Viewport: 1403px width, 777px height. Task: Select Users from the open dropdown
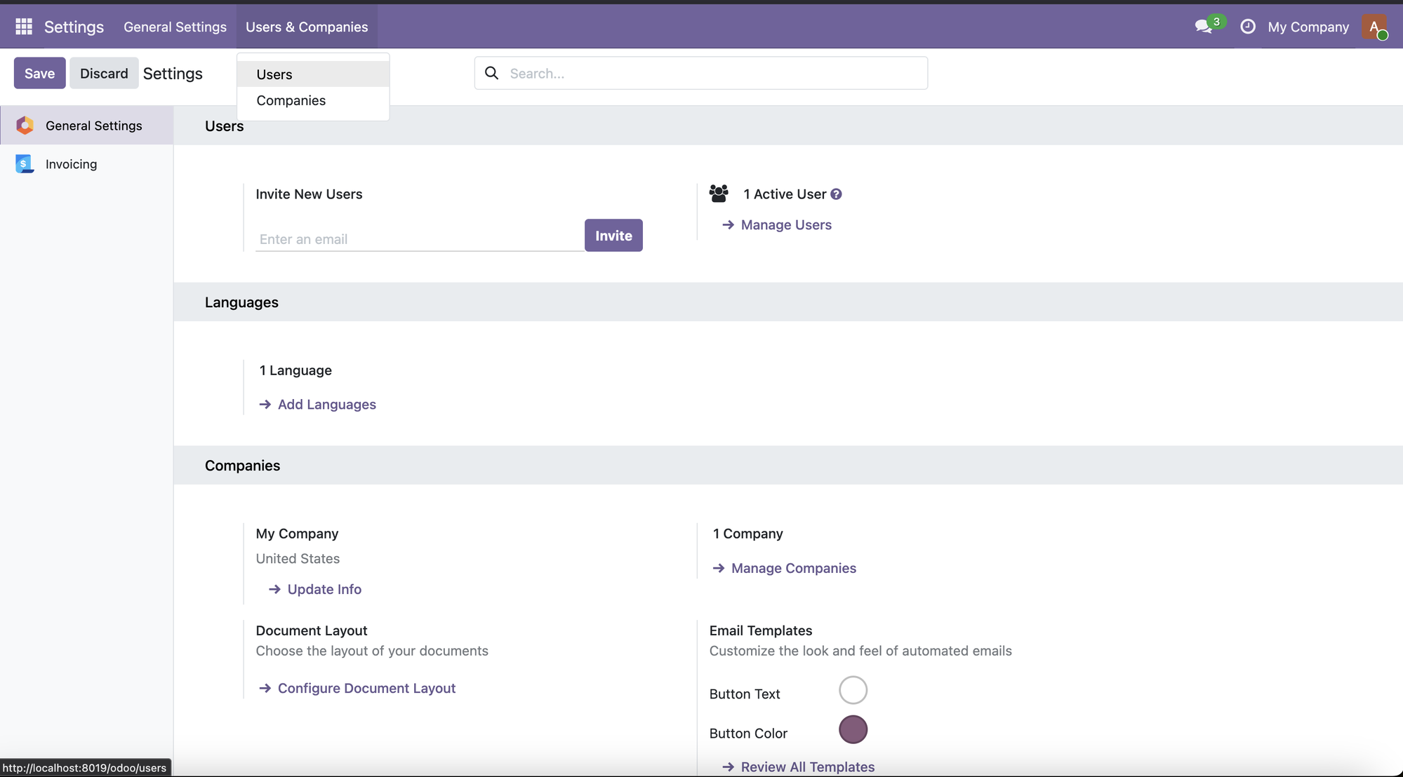274,74
